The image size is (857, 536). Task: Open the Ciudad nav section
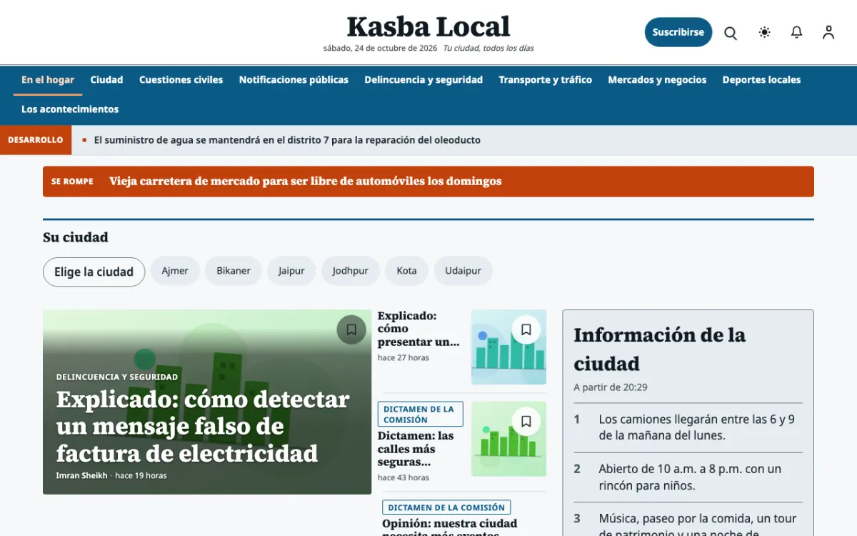pos(106,80)
